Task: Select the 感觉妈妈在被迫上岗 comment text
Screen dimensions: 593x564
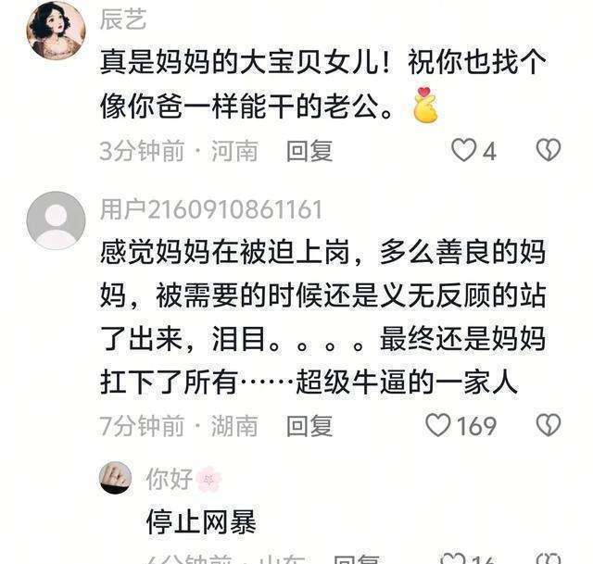Action: point(323,317)
